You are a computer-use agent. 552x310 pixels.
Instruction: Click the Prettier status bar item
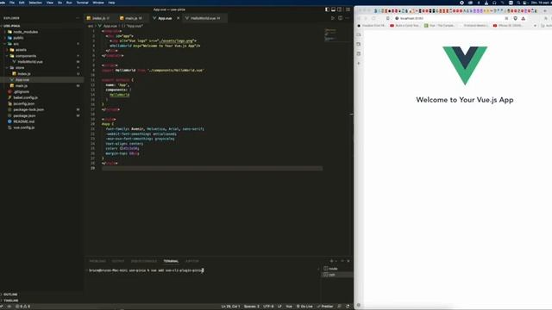tap(325, 307)
